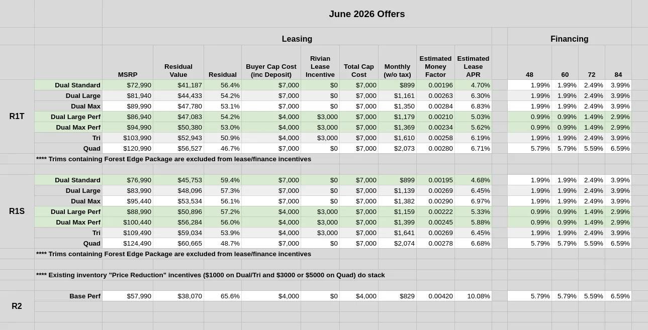
Task: Select the R1T Dual Max Perf trim label
Action: tap(68, 127)
